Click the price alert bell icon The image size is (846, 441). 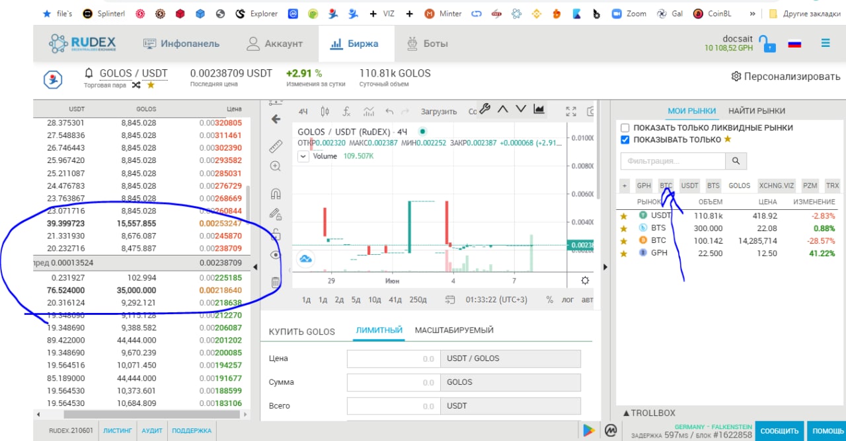tap(89, 73)
